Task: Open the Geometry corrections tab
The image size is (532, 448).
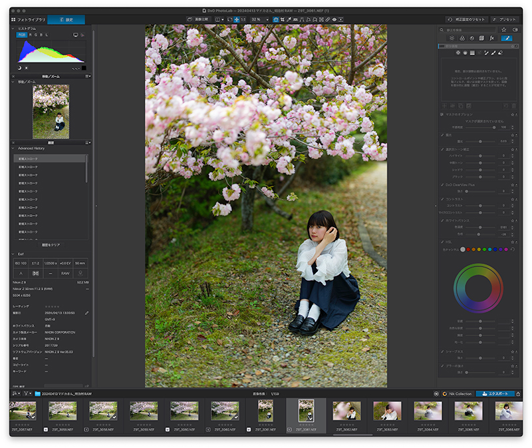Action: coord(481,39)
